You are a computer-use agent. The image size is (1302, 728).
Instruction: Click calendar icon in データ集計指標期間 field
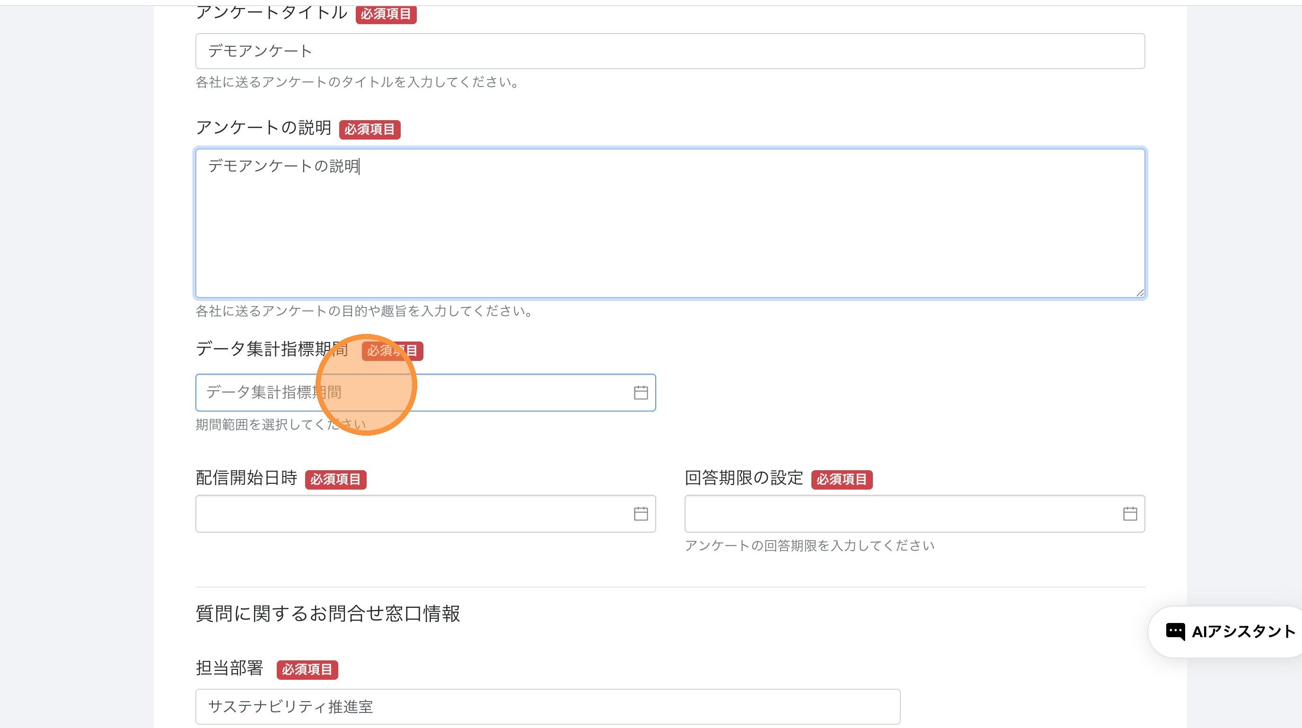click(x=641, y=393)
